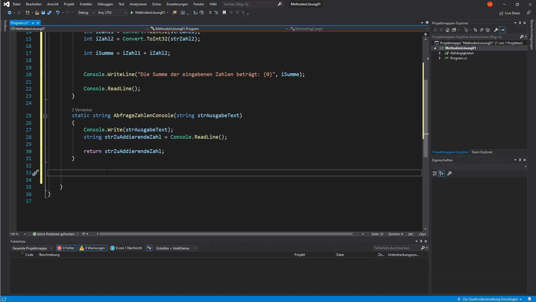Toggle the 0 Warnungen filter button
Image resolution: width=536 pixels, height=302 pixels.
[93, 248]
